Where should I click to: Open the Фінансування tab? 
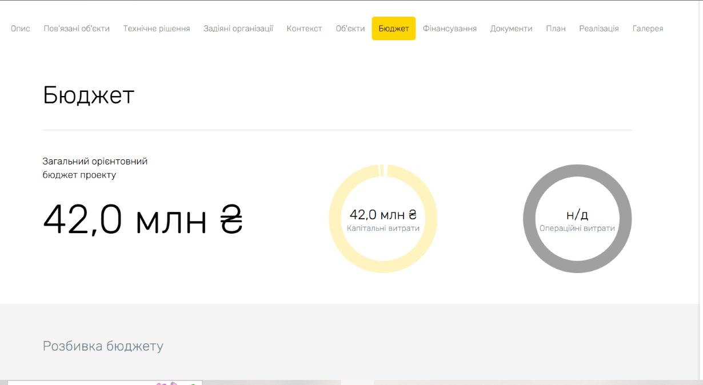tap(450, 29)
